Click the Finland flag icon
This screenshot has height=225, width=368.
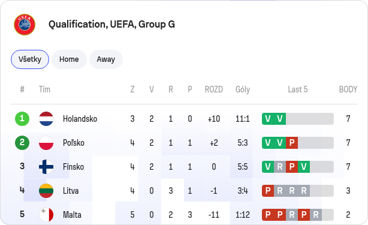click(x=46, y=167)
